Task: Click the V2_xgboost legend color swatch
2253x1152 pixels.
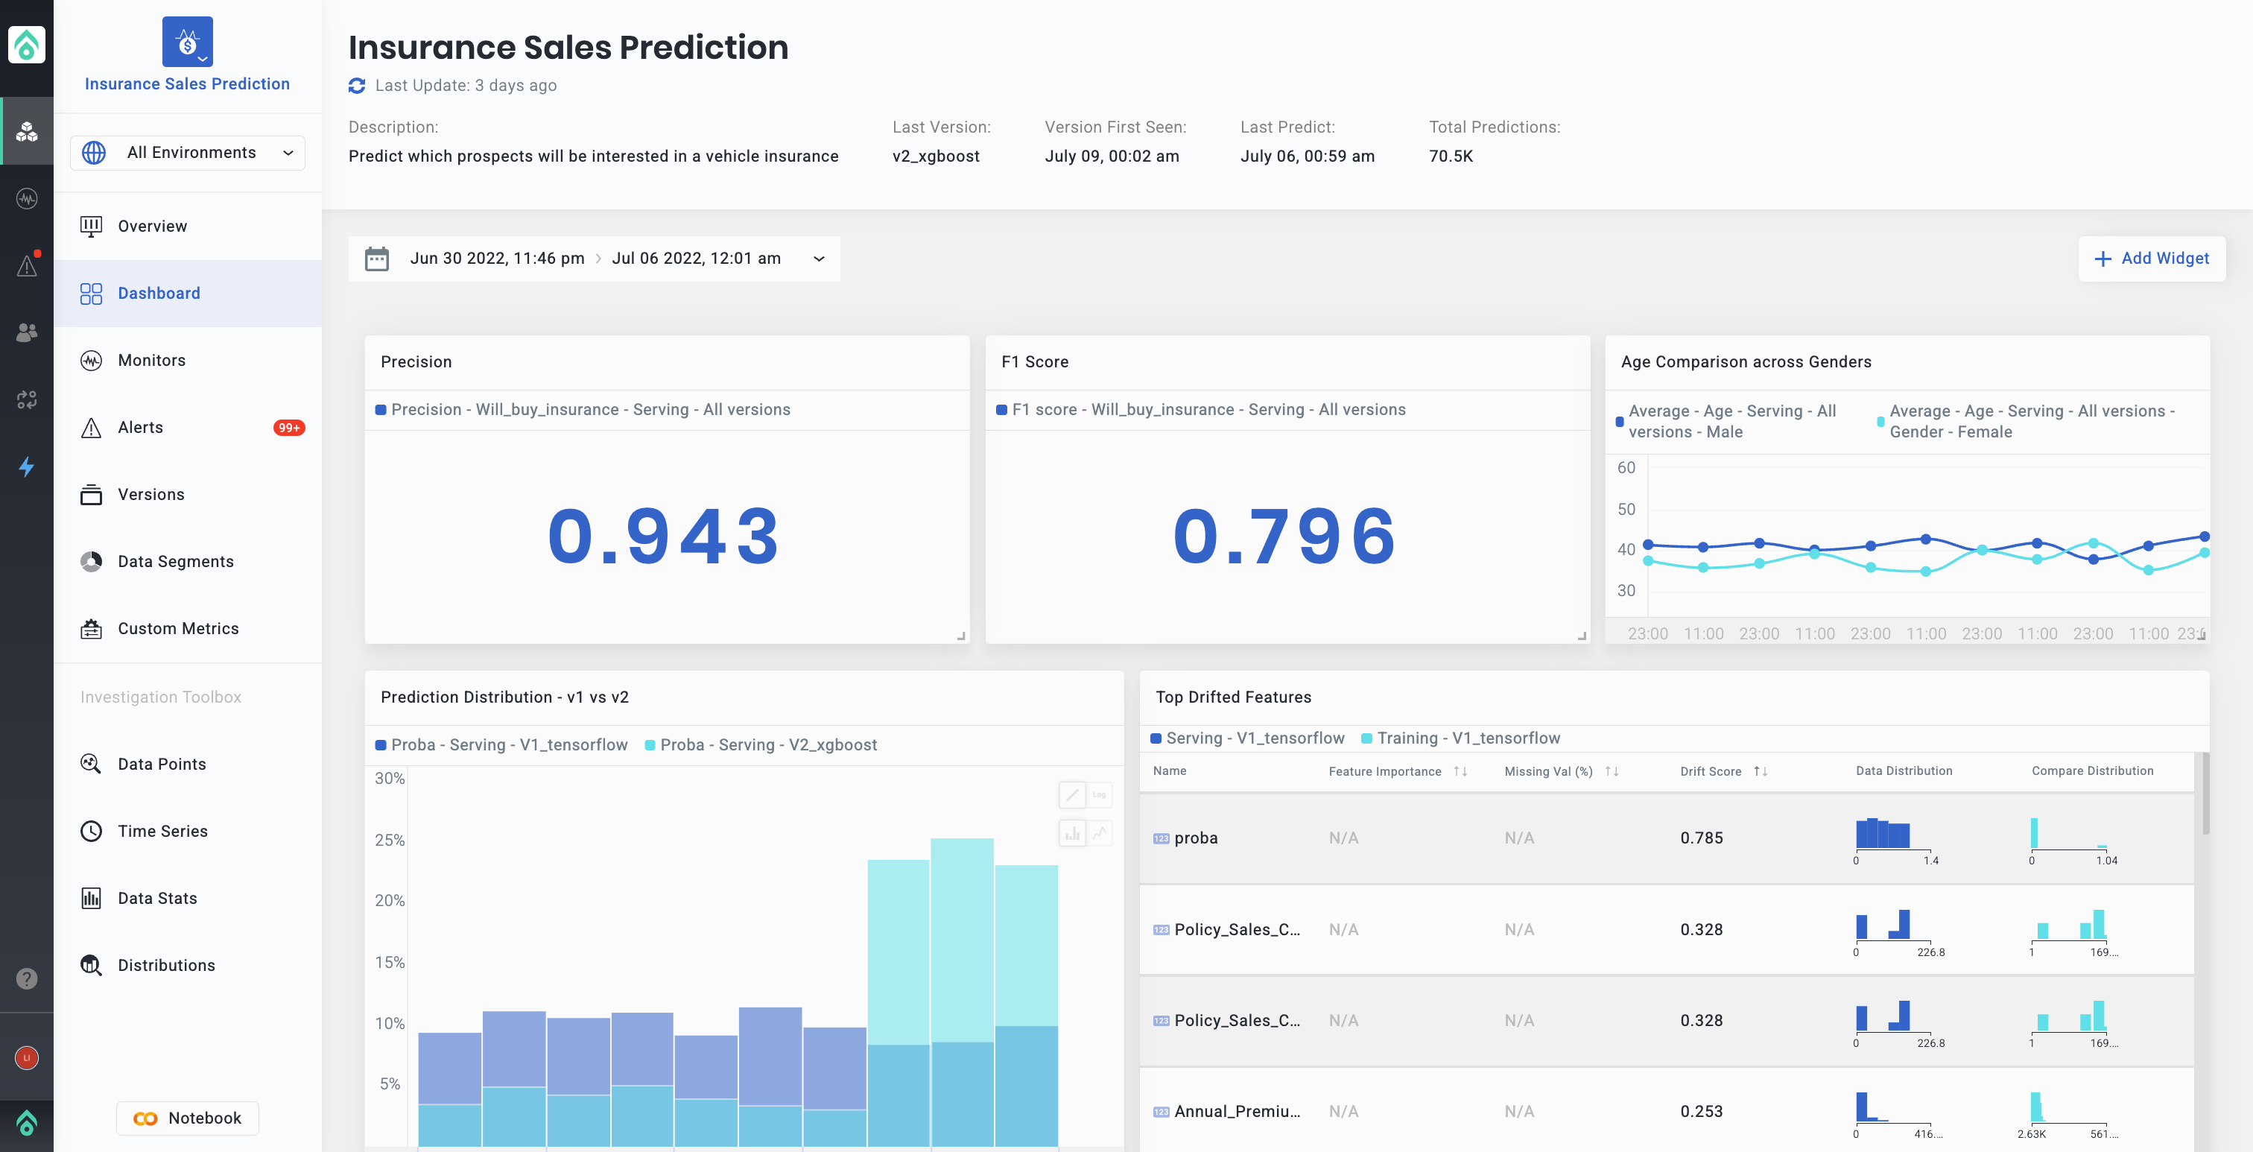Action: coord(650,745)
